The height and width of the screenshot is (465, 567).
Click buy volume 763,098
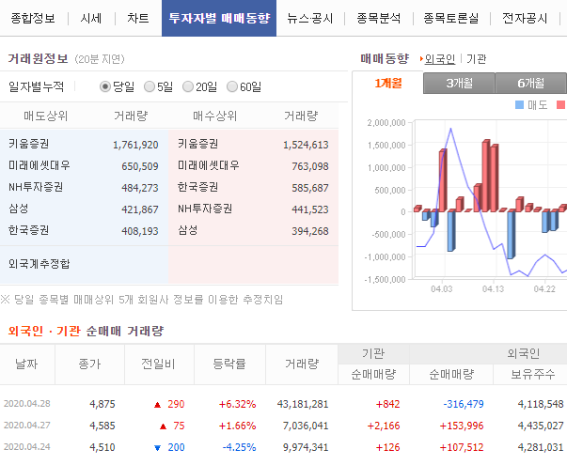coord(310,166)
